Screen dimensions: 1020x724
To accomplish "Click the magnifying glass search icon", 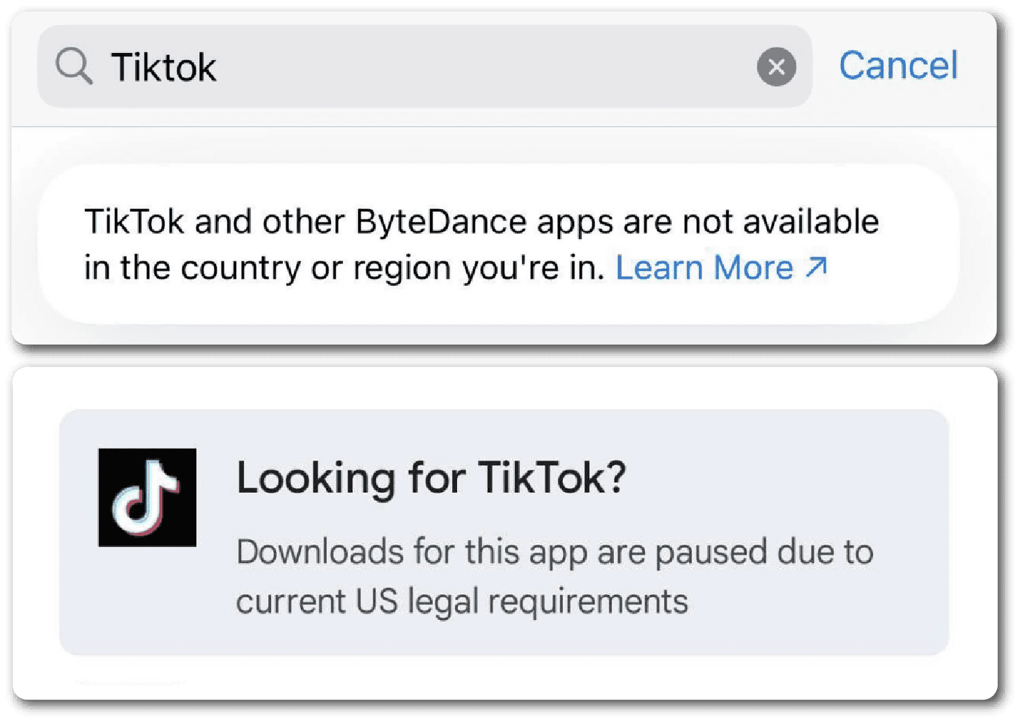I will (x=74, y=67).
